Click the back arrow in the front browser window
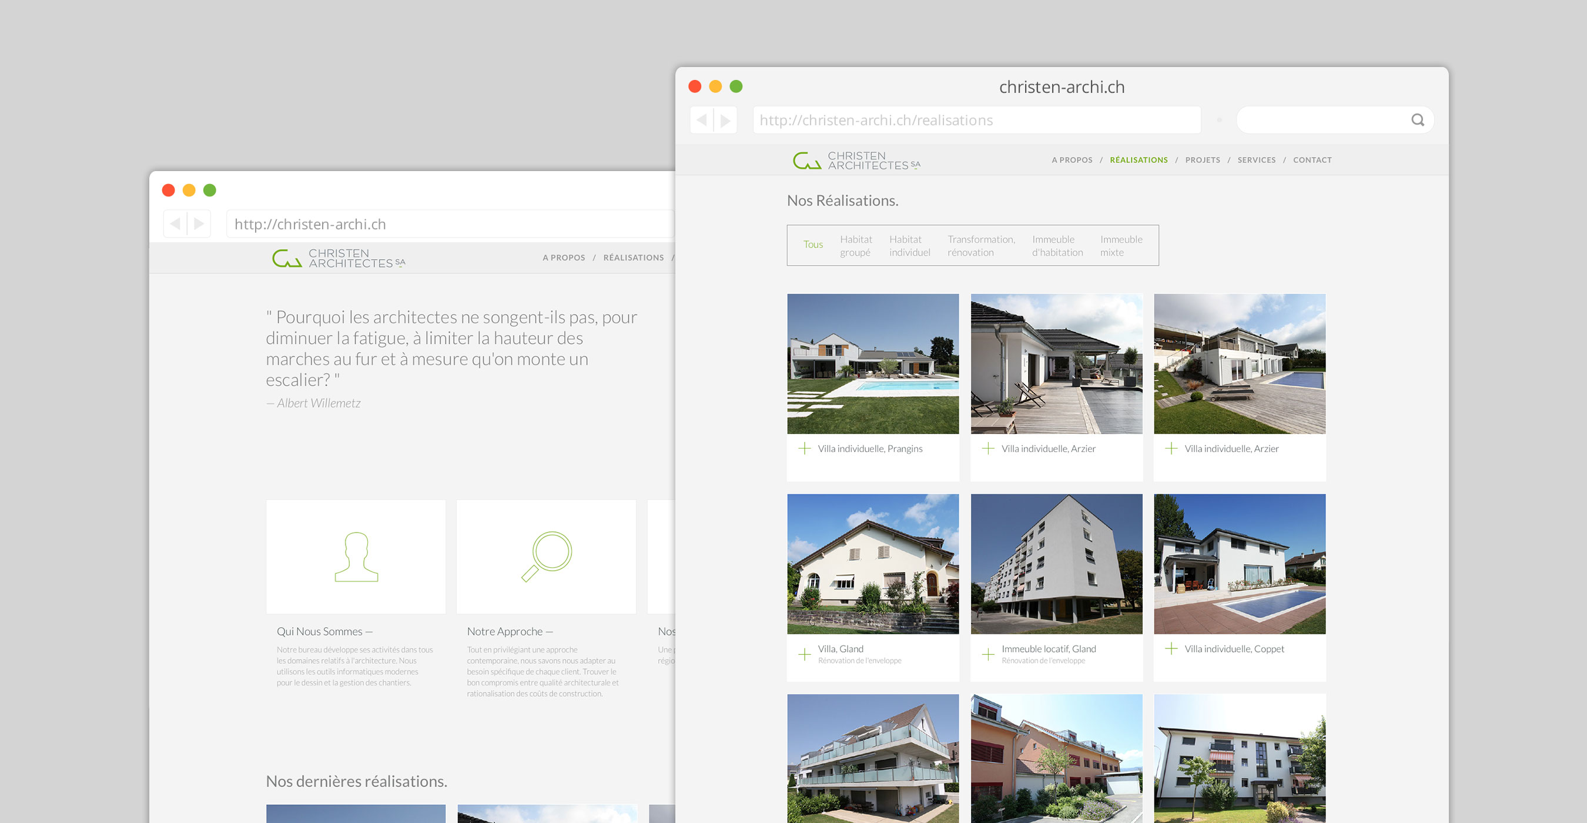Screen dimensions: 1587x823 click(702, 120)
